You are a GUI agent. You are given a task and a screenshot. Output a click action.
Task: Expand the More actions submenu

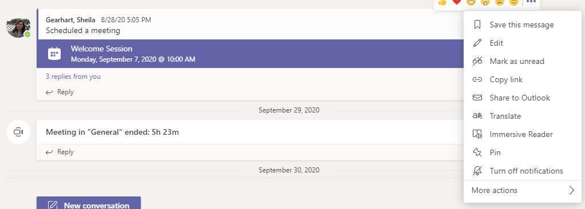pyautogui.click(x=523, y=190)
